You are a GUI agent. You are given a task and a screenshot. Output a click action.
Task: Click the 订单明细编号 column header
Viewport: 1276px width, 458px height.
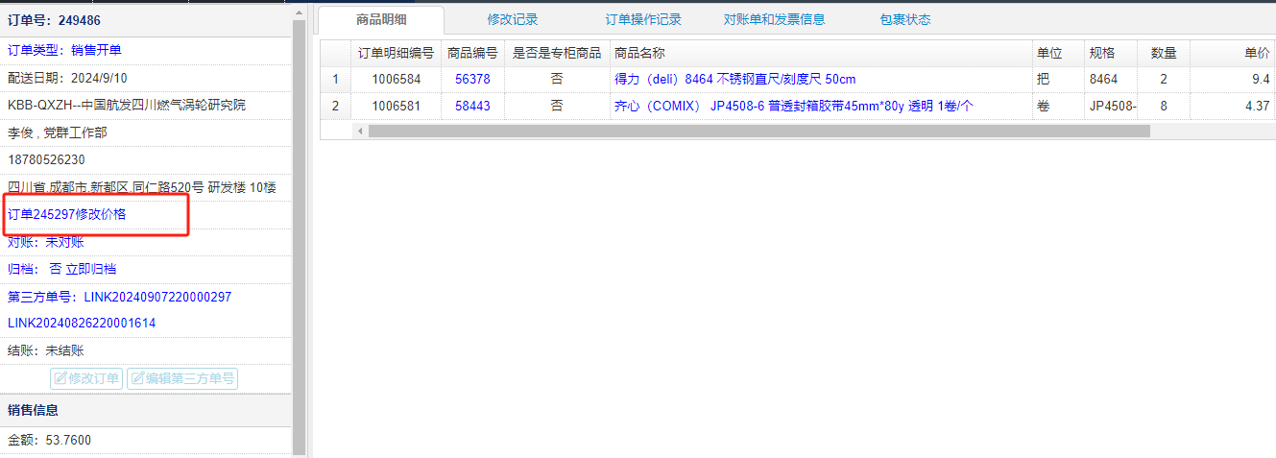[396, 53]
